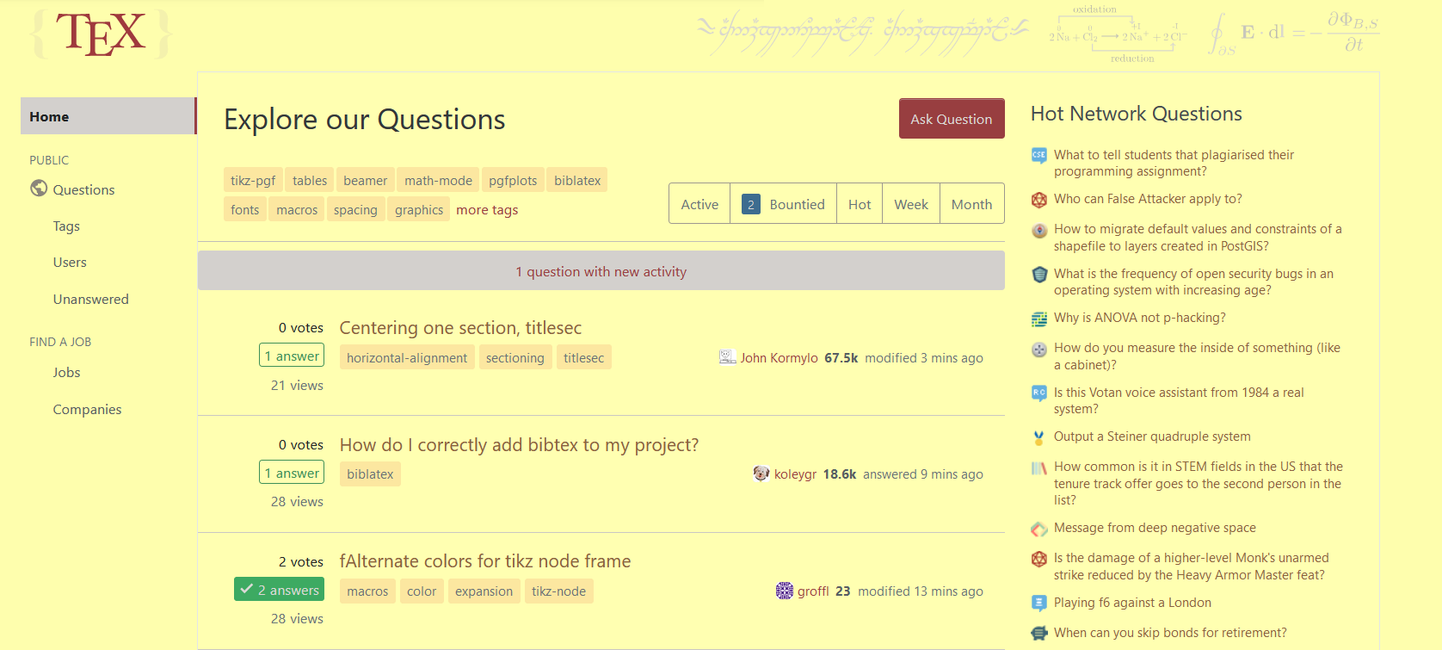
Task: Click the spreadsheet icon beside the ANOVA question
Action: (x=1038, y=319)
